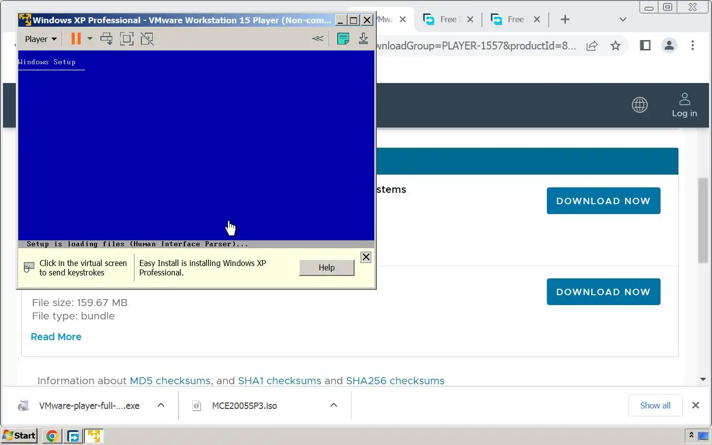Open the Player menu in VMware

(x=41, y=39)
